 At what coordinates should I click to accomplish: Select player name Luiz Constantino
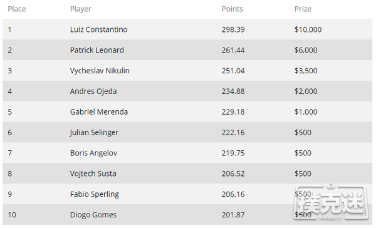point(99,29)
